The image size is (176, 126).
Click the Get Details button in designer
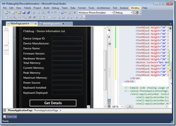click(53, 103)
